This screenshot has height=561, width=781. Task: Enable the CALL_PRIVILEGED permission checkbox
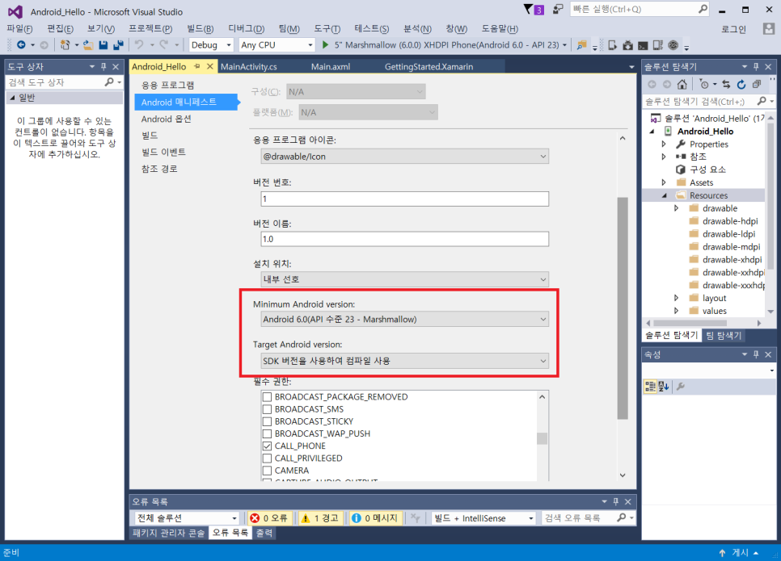pyautogui.click(x=267, y=458)
